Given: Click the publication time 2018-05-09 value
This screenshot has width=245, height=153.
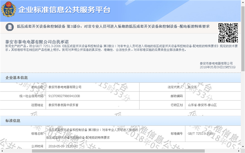Looking at the screenshot, I should click(x=63, y=146).
